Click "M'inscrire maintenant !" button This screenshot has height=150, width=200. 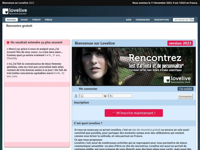point(134,113)
